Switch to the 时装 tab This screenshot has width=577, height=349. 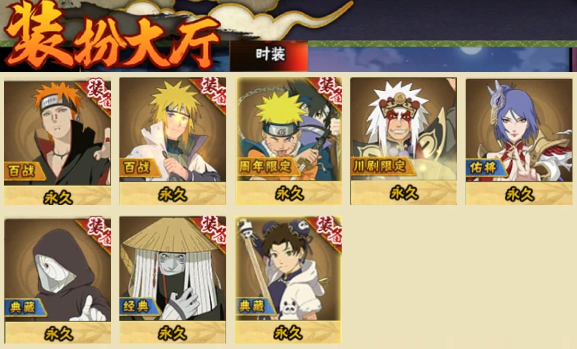(x=269, y=56)
